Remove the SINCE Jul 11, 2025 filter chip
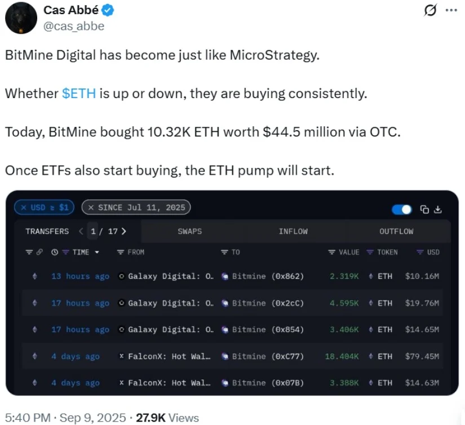Screen dimensions: 465x425 point(91,207)
